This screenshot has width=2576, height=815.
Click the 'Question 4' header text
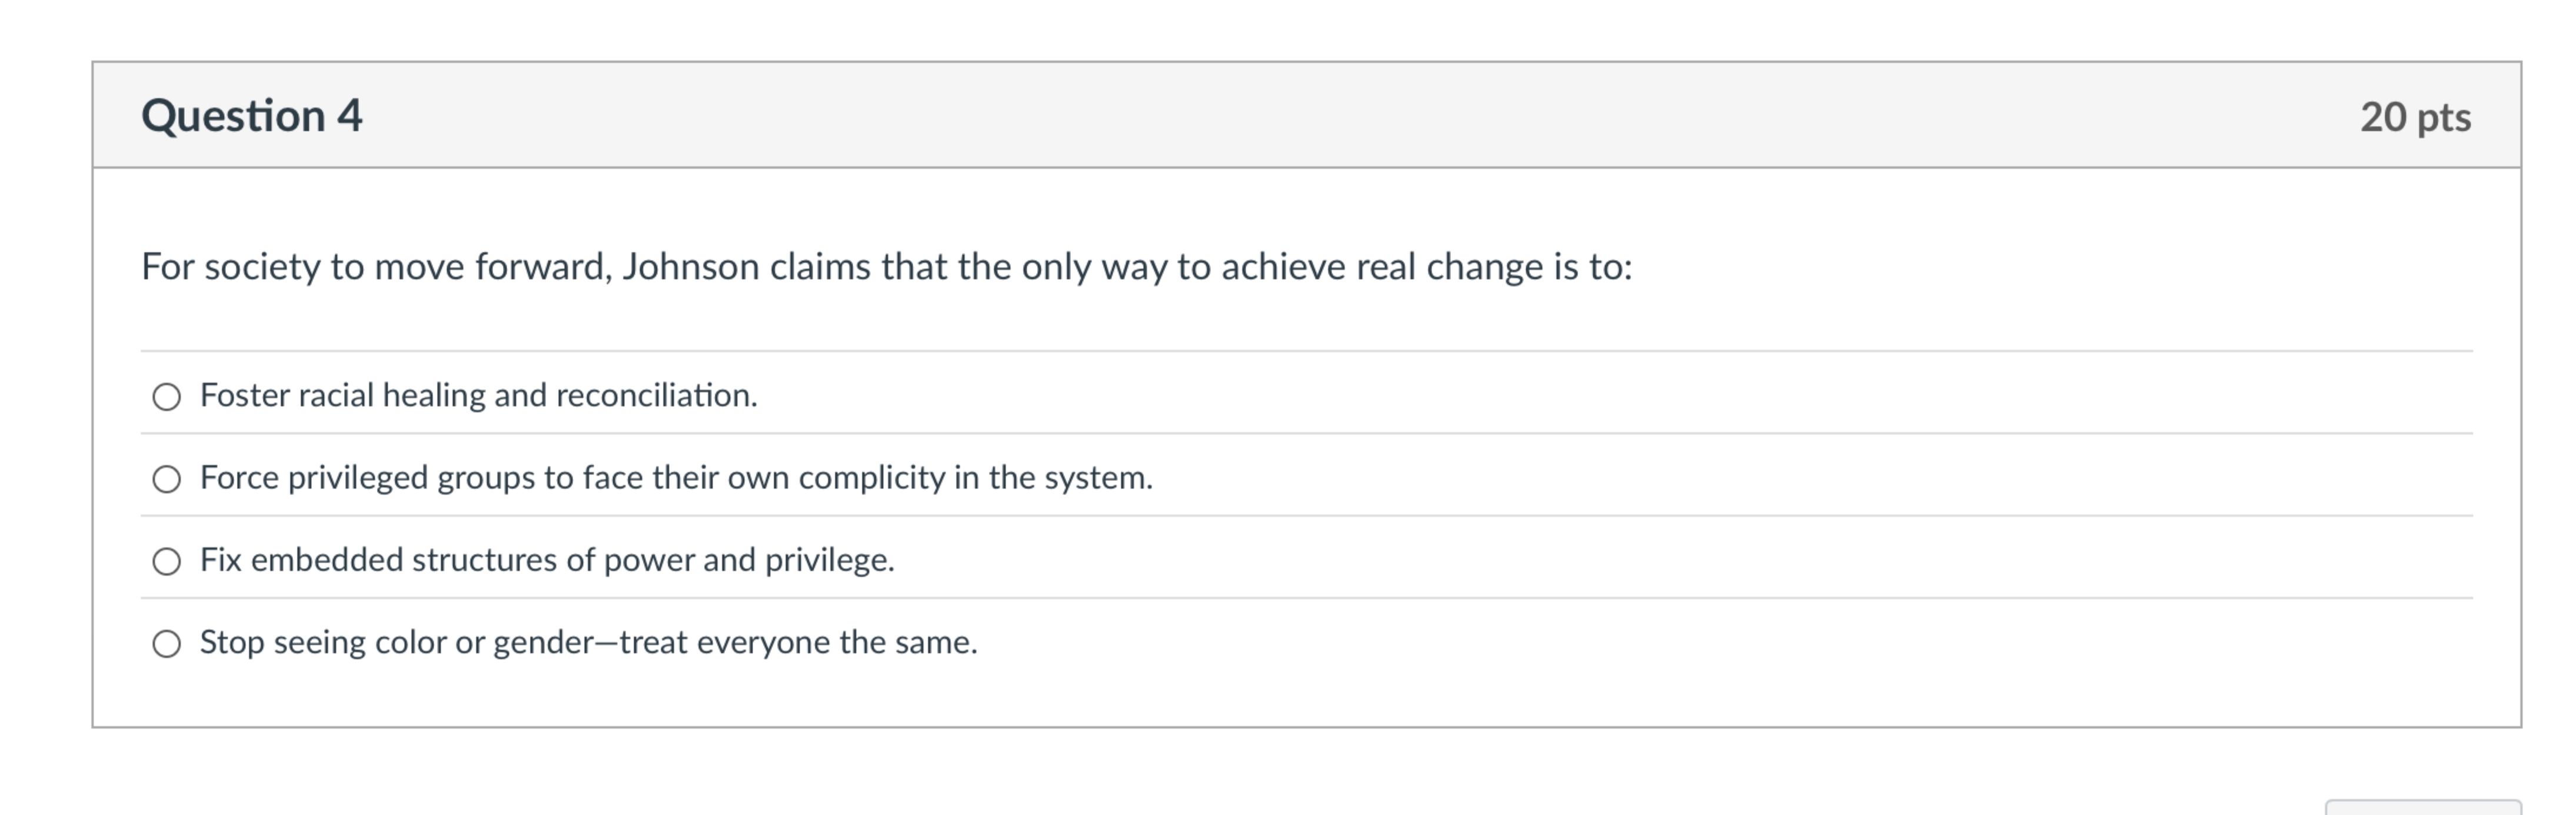pyautogui.click(x=253, y=115)
